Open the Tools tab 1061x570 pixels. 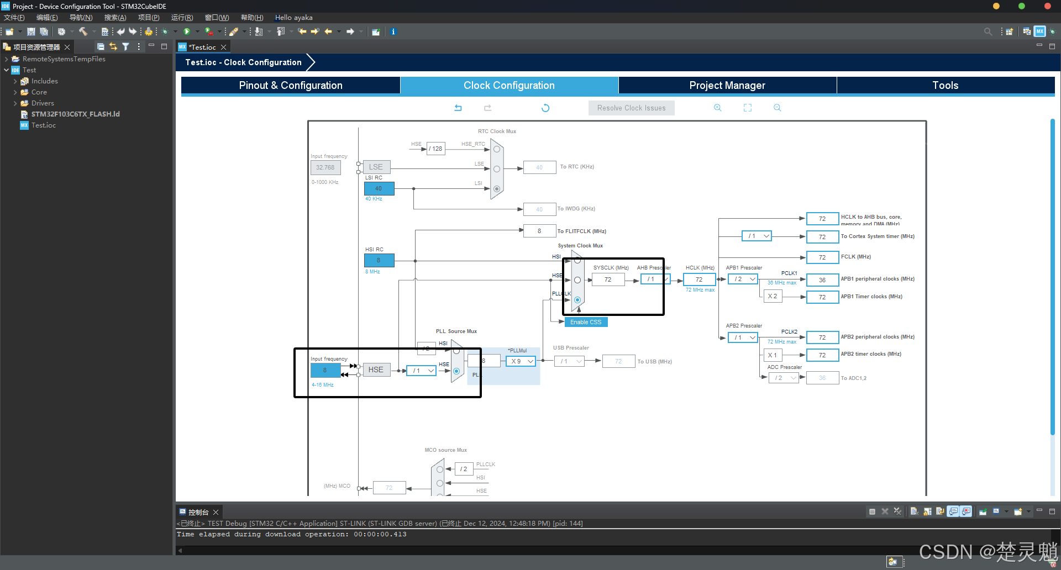(946, 85)
